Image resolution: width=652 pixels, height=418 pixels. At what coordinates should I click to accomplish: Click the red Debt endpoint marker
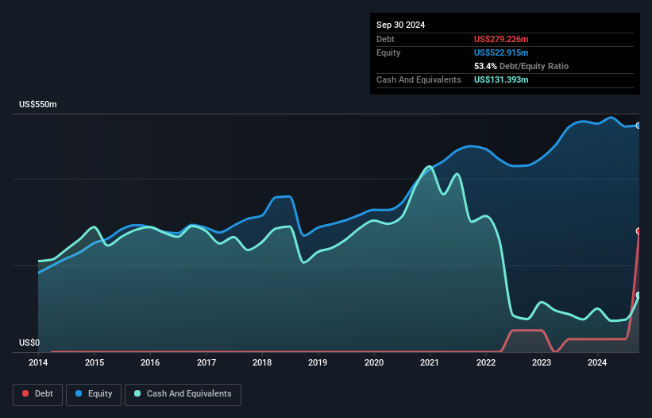point(638,230)
